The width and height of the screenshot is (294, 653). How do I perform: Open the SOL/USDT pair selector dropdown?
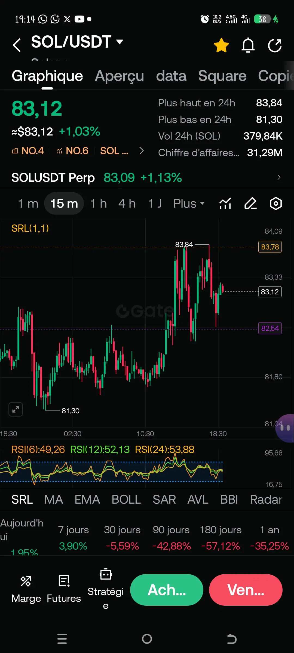coord(77,42)
